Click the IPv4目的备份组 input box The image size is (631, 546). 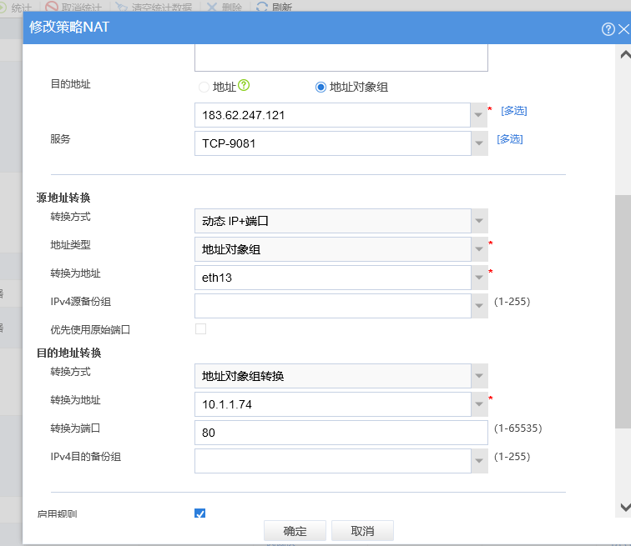pyautogui.click(x=333, y=461)
